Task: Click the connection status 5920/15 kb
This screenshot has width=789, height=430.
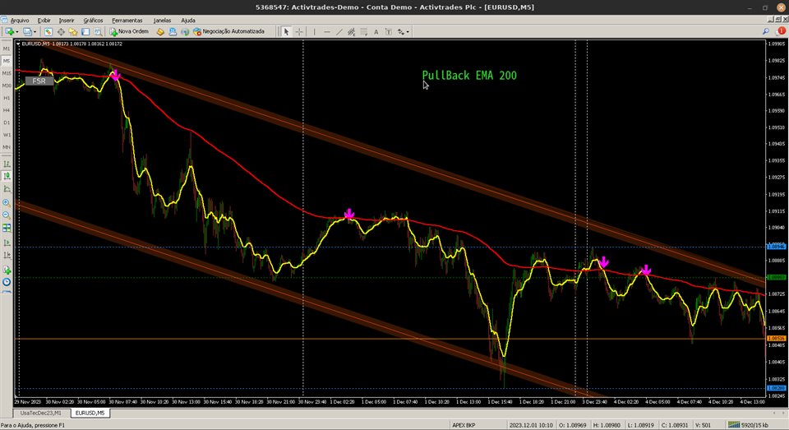Action: 748,425
